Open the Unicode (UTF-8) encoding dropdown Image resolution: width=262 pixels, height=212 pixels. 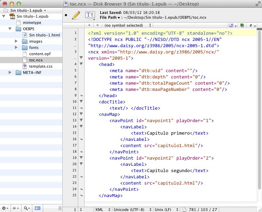(132, 210)
